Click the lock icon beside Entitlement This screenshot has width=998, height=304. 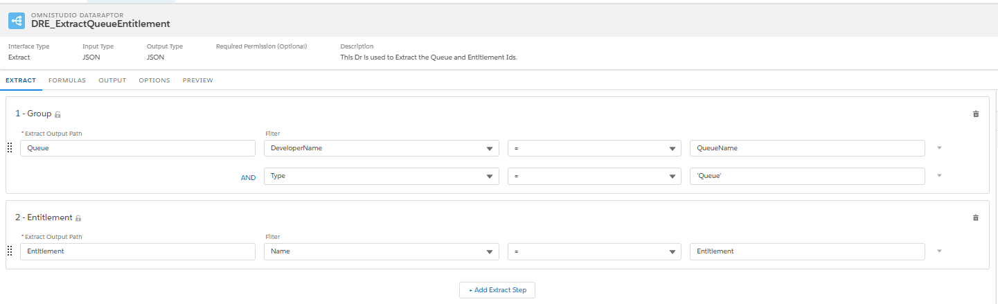(x=78, y=218)
